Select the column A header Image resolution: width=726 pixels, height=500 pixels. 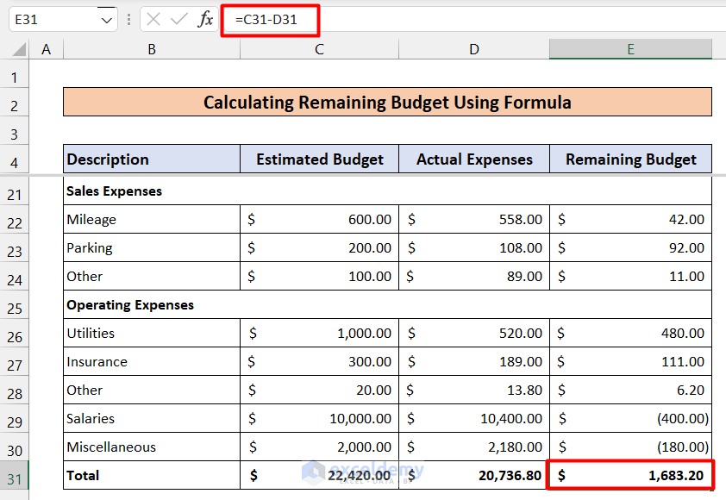46,49
